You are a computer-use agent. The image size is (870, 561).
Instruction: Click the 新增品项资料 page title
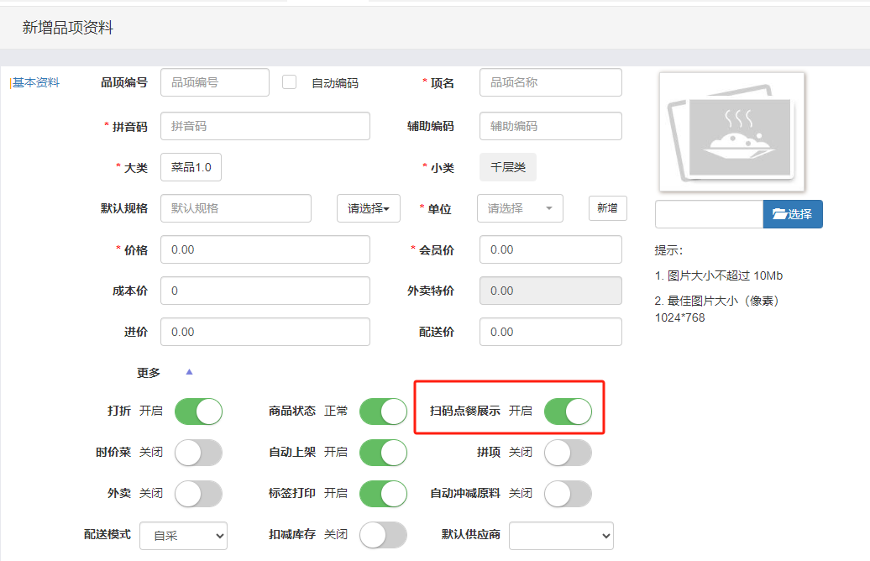point(68,27)
